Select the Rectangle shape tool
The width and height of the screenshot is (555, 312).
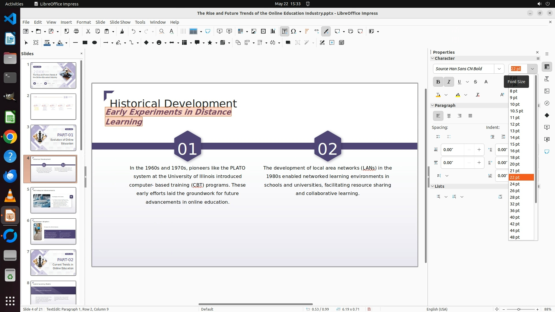click(85, 43)
